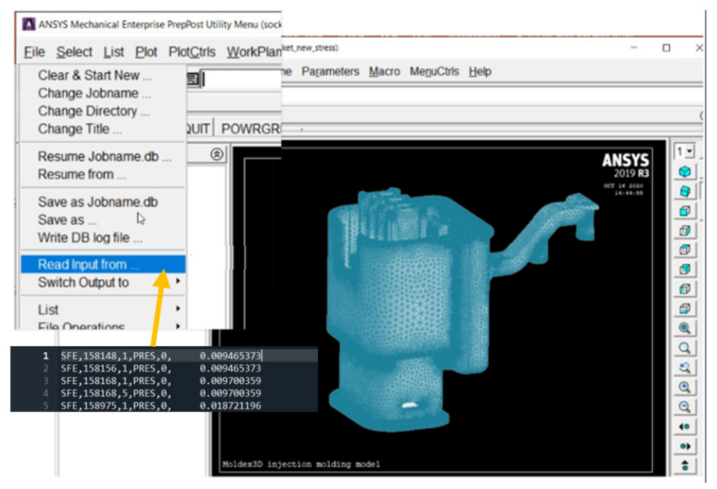Switch to Back view cube icon
This screenshot has width=717, height=489.
click(x=685, y=269)
